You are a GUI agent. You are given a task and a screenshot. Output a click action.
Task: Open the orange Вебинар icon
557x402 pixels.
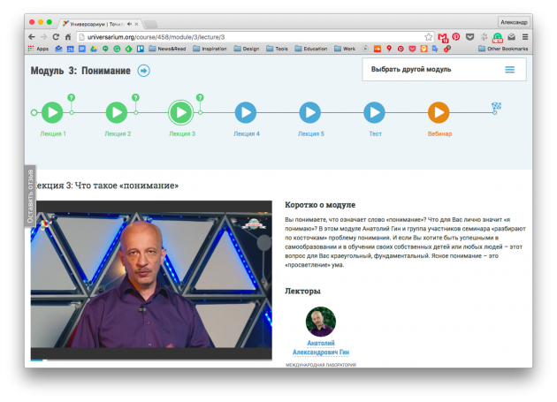point(439,112)
